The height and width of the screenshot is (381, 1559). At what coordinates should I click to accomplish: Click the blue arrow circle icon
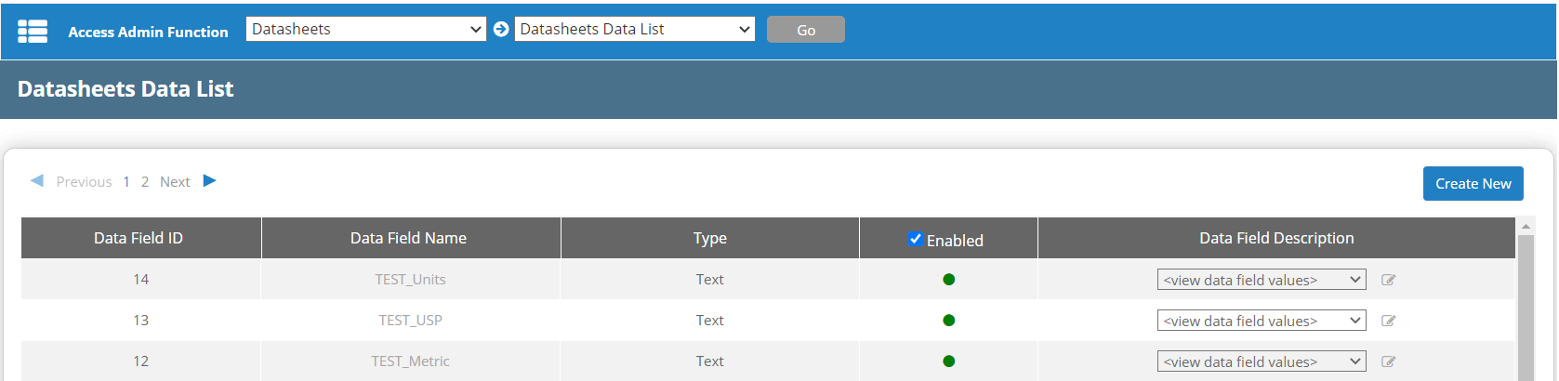point(501,30)
